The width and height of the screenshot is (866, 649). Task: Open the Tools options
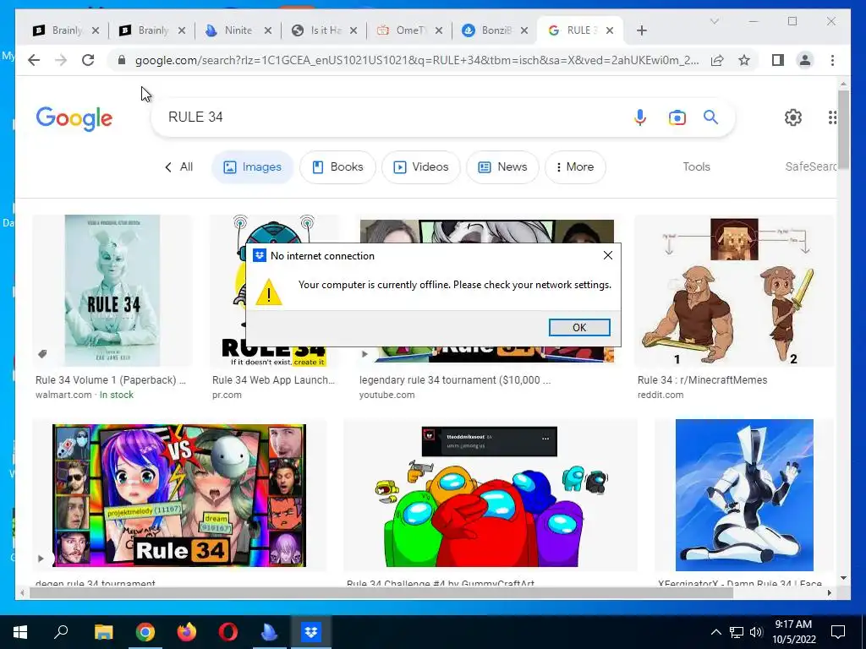coord(697,166)
